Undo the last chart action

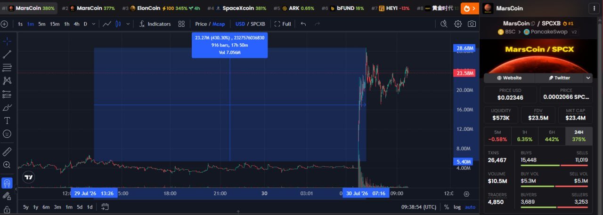tap(303, 24)
